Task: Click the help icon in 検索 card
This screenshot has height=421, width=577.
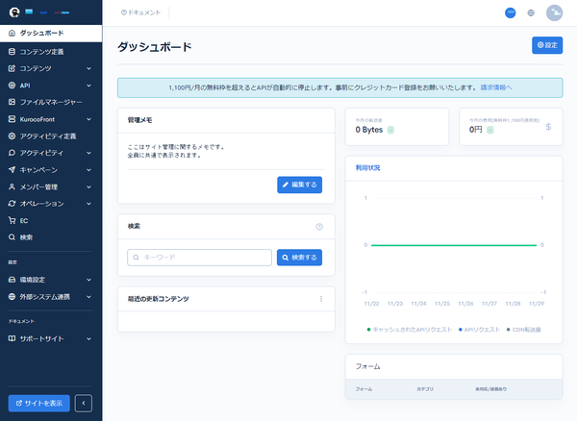Action: coord(319,227)
